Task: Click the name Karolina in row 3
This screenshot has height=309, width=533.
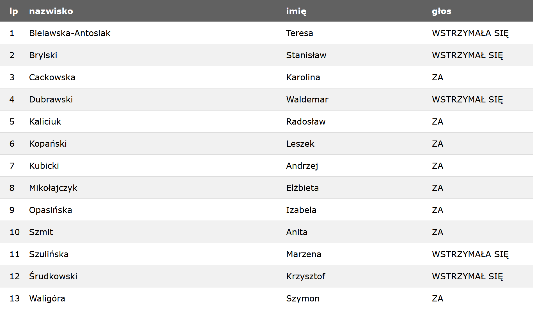Action: [x=303, y=77]
